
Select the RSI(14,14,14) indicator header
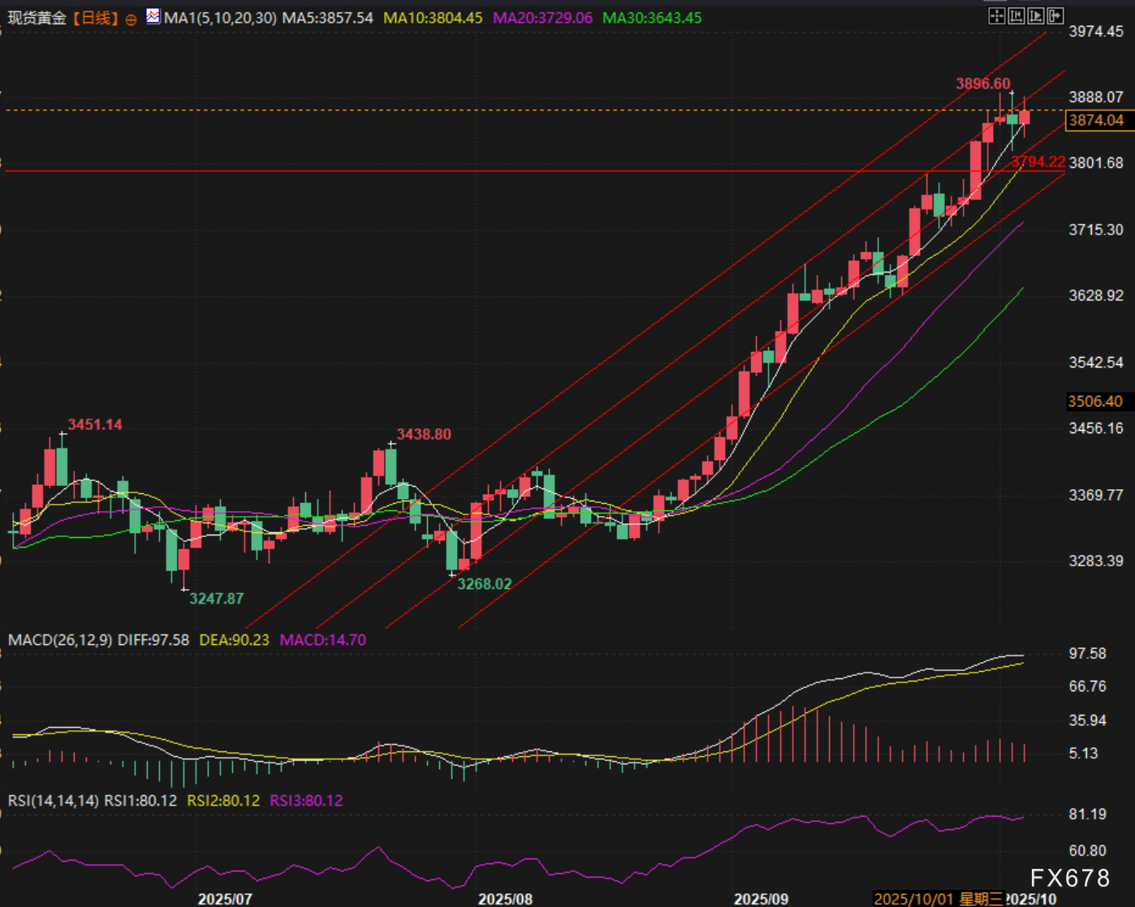54,801
